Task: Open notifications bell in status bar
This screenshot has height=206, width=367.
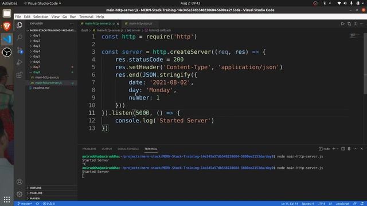Action: 362,204
